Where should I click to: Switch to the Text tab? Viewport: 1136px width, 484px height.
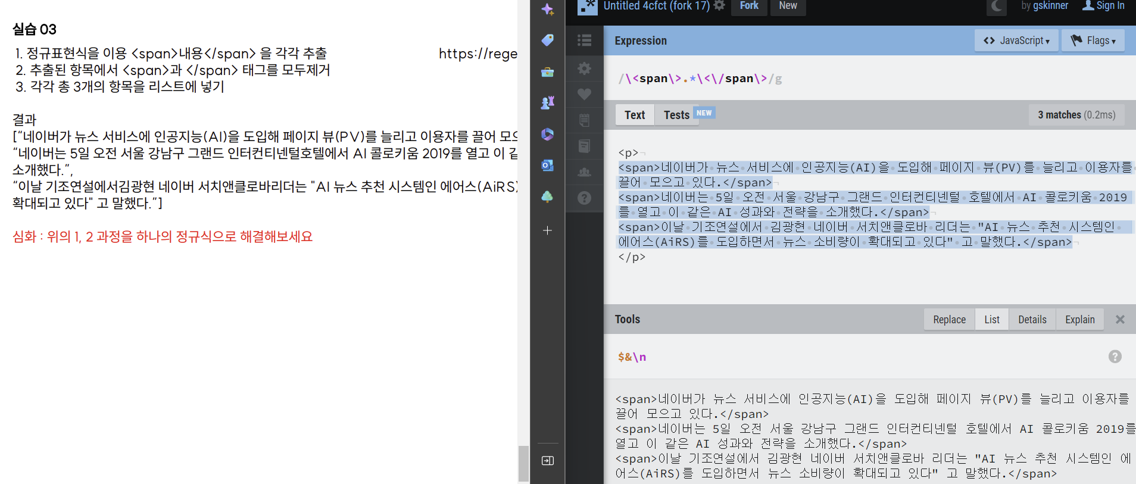tap(635, 115)
